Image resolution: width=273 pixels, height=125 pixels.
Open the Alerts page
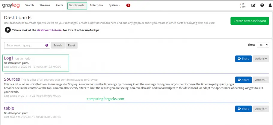(x=59, y=5)
